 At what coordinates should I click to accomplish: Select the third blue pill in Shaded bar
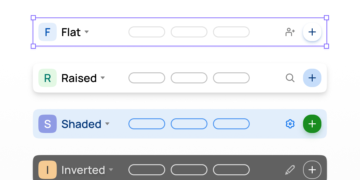pyautogui.click(x=231, y=124)
